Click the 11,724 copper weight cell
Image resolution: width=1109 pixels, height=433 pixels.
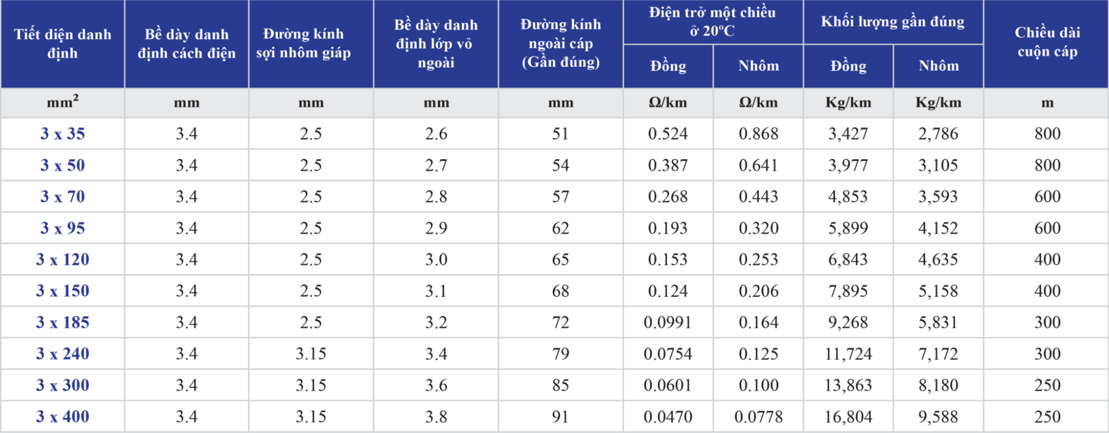(848, 354)
